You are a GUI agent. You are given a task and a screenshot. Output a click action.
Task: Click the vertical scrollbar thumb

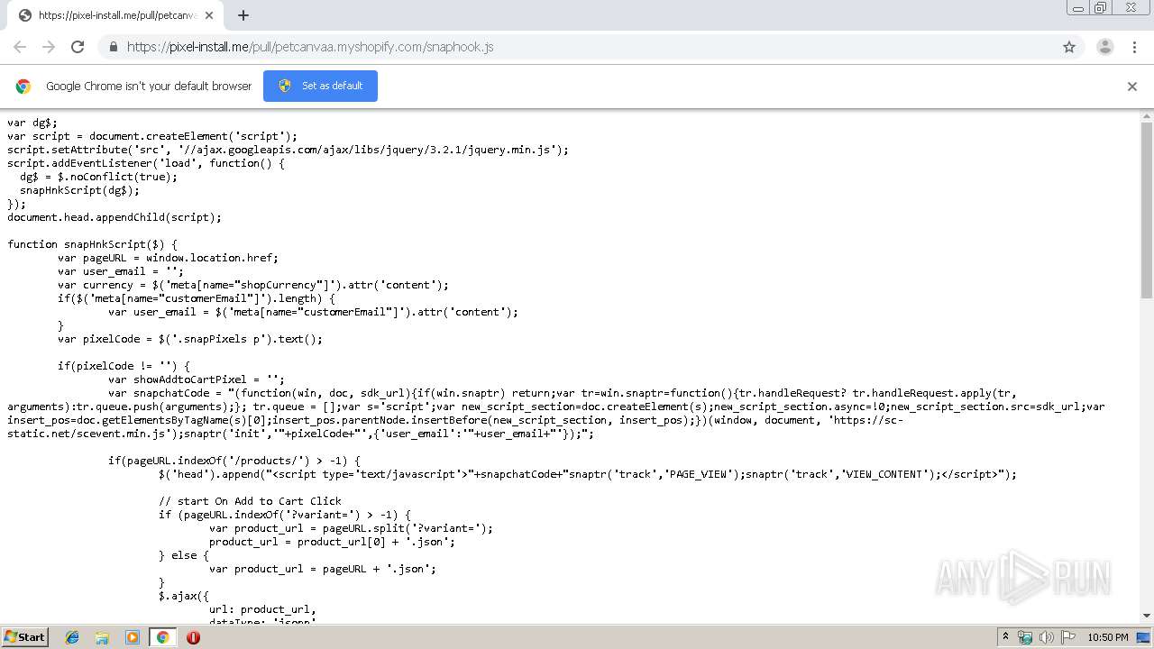click(x=1147, y=210)
